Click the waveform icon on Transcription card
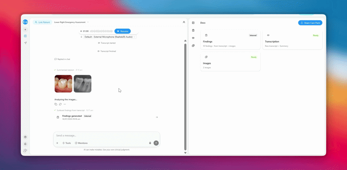 tap(268, 35)
